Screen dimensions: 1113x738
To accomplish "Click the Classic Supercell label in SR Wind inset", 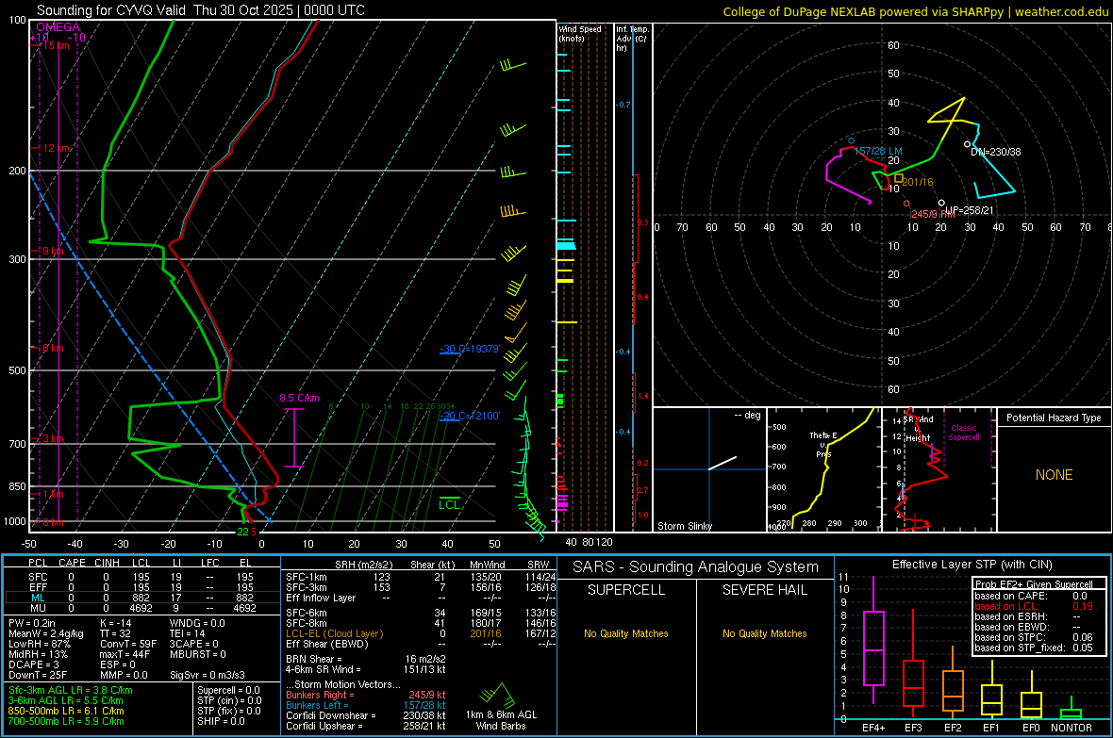I will tap(964, 433).
